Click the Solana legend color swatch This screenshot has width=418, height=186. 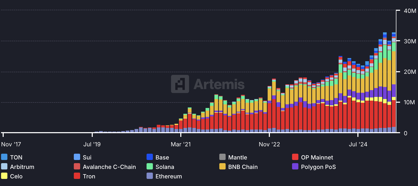click(150, 167)
